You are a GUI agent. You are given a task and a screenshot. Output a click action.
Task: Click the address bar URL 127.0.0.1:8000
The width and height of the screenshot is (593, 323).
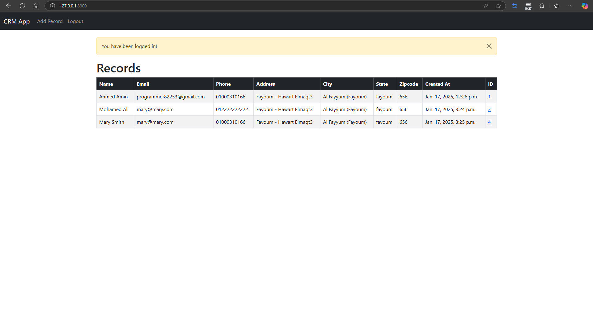pos(73,6)
